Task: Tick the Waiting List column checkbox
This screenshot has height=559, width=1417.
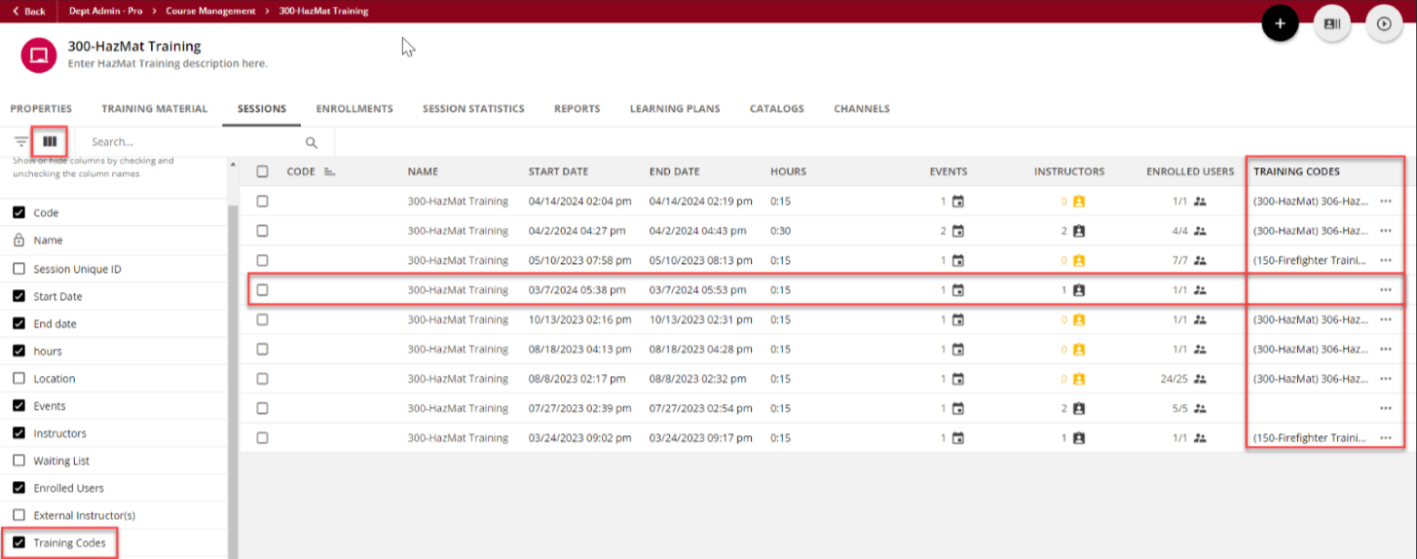Action: pyautogui.click(x=19, y=461)
